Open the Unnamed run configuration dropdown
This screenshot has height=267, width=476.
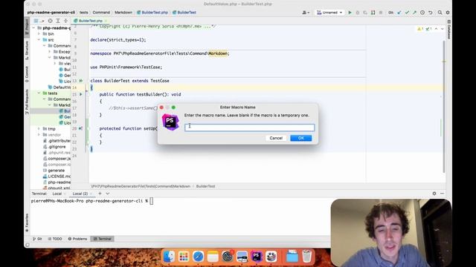329,13
